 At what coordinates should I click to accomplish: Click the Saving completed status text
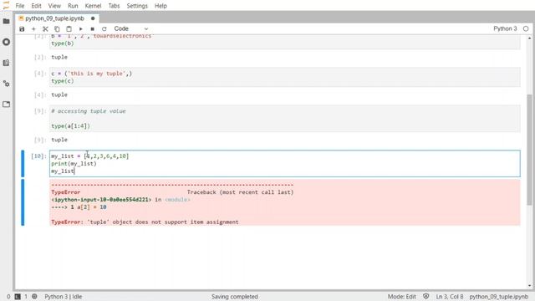234,297
